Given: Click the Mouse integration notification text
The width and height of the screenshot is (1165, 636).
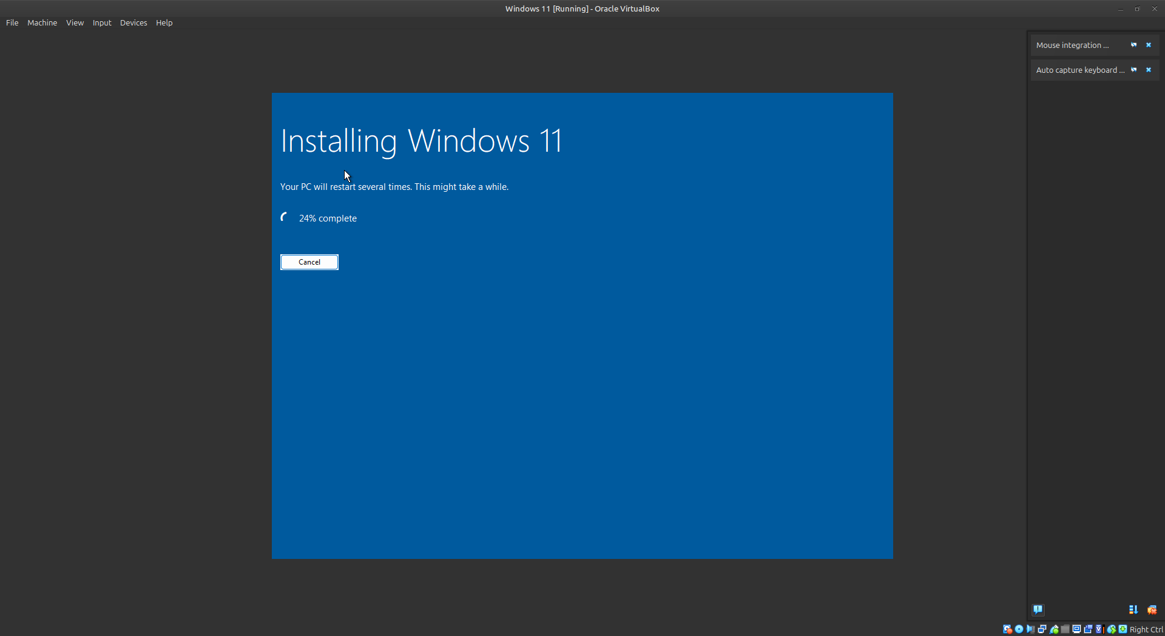Looking at the screenshot, I should [1072, 45].
